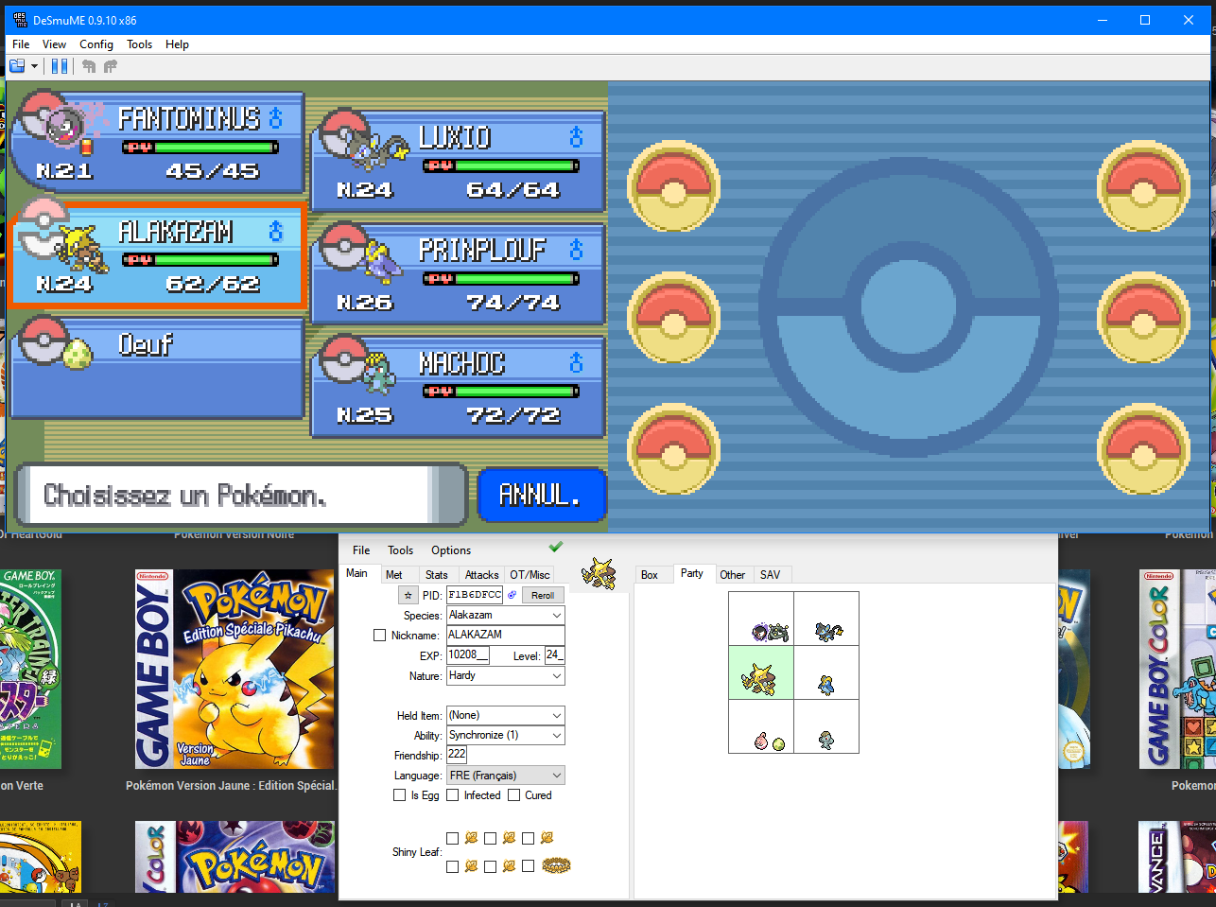Viewport: 1216px width, 907px height.
Task: Tap the ANNUL. button in game
Action: coord(540,495)
